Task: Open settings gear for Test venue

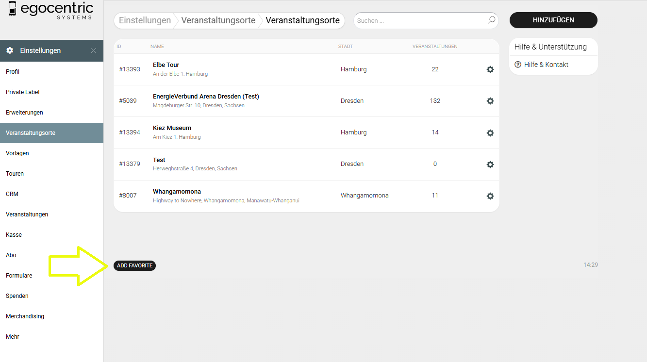Action: (x=490, y=165)
